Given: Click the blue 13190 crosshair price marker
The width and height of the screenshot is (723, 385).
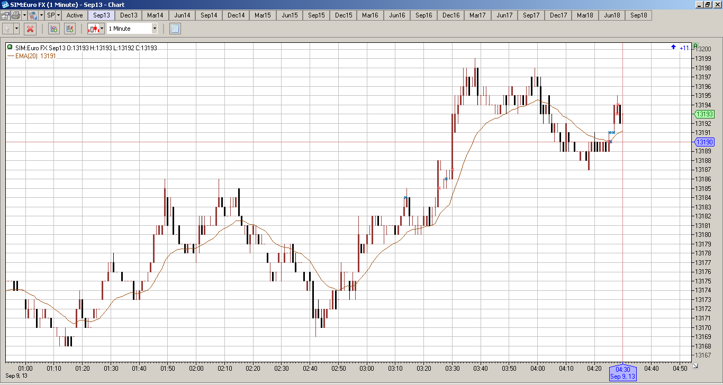Looking at the screenshot, I should (x=704, y=142).
